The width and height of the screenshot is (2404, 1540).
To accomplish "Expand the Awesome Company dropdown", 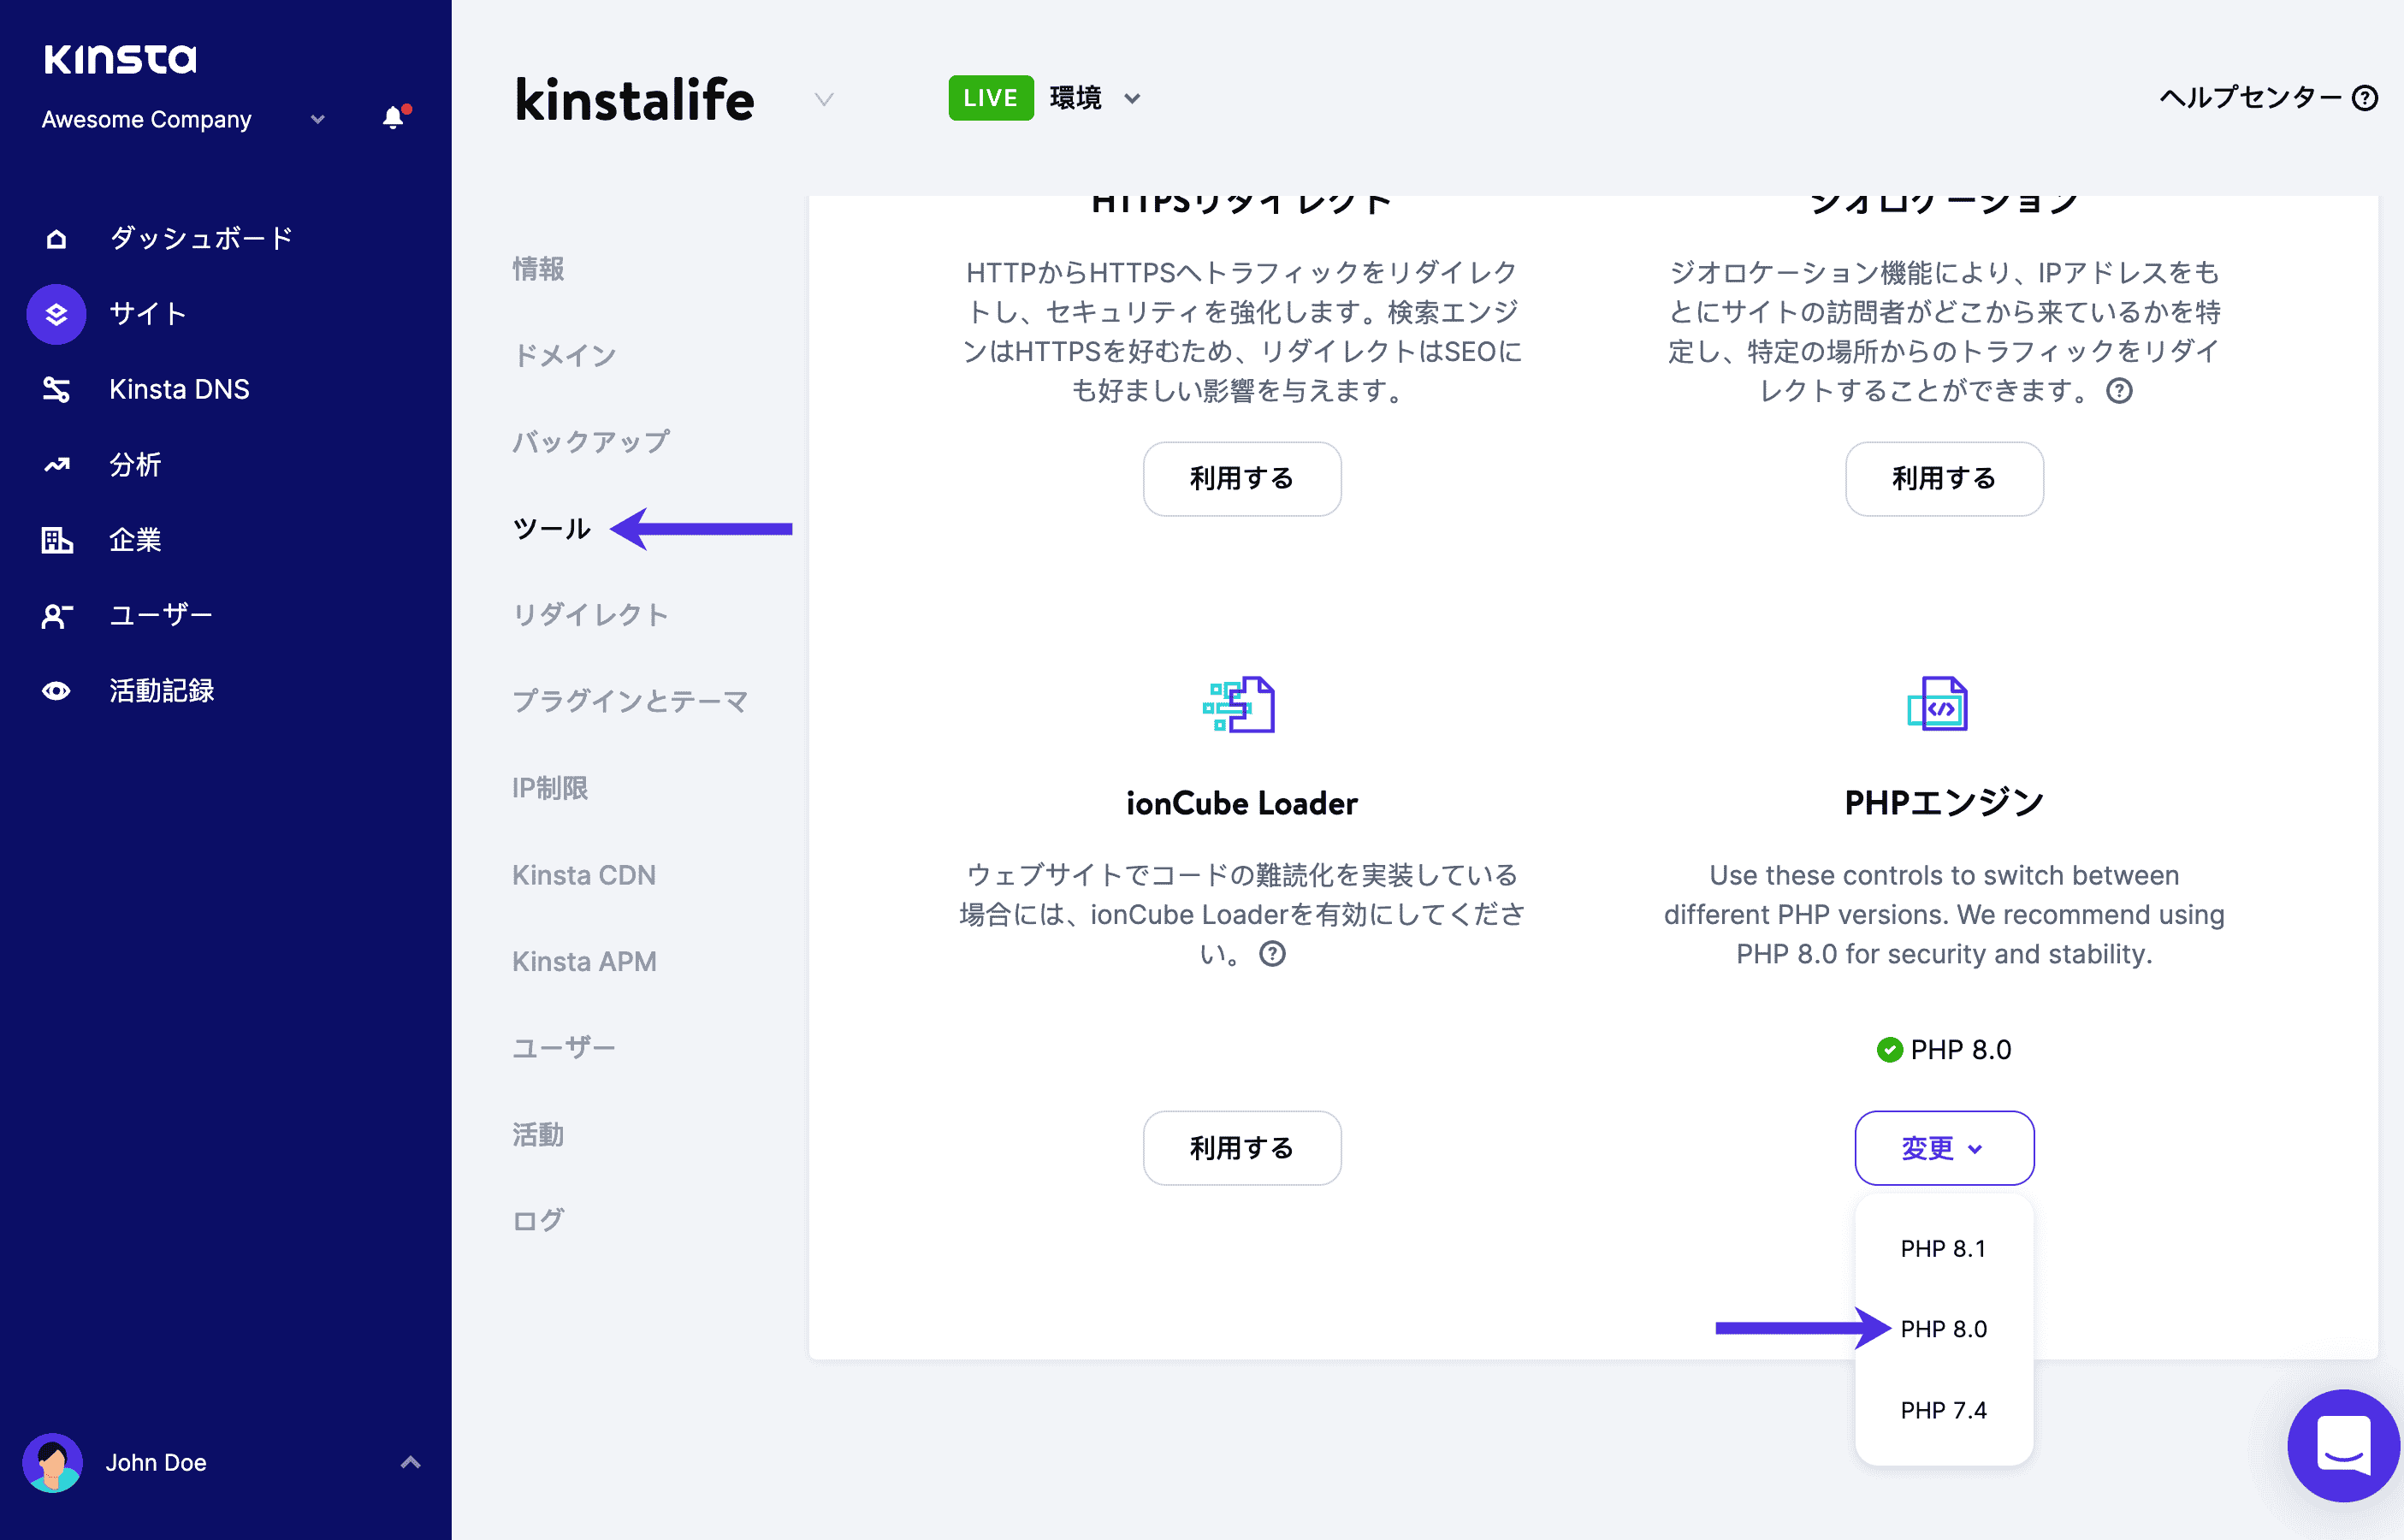I will tap(317, 119).
